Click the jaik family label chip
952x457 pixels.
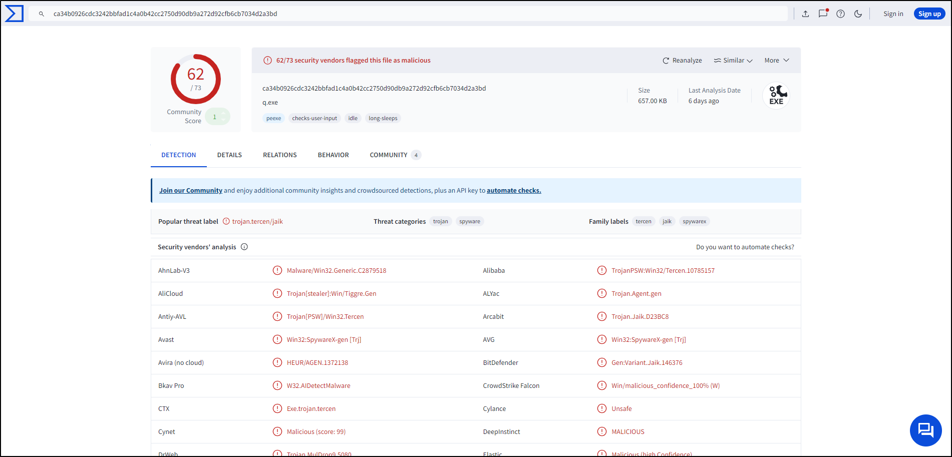(x=667, y=221)
